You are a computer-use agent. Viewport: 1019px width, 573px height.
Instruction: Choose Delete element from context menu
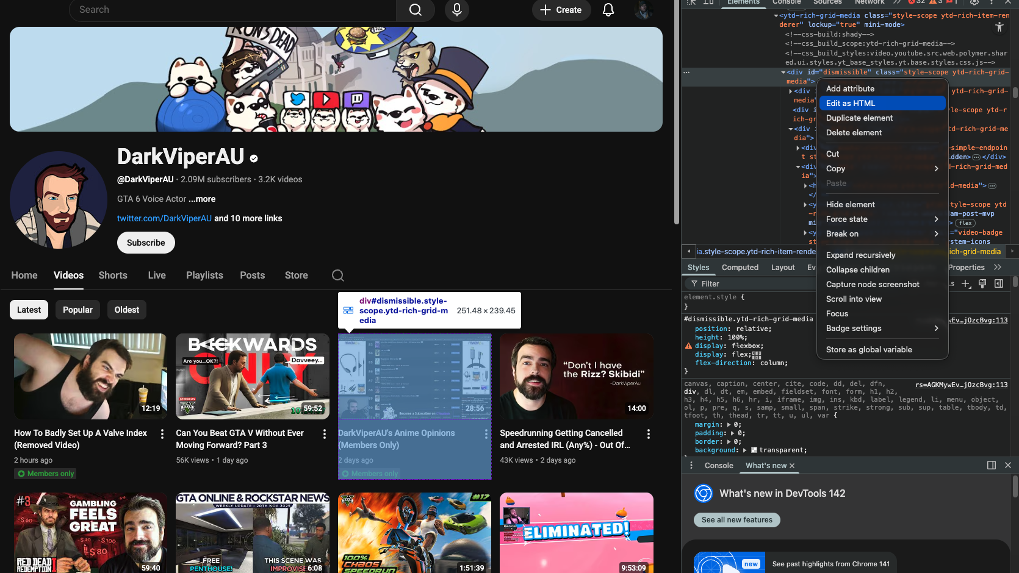tap(854, 133)
